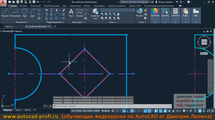Viewport: 215px width, 120px height.
Task: Click the Mirror tool icon
Action: [51, 14]
